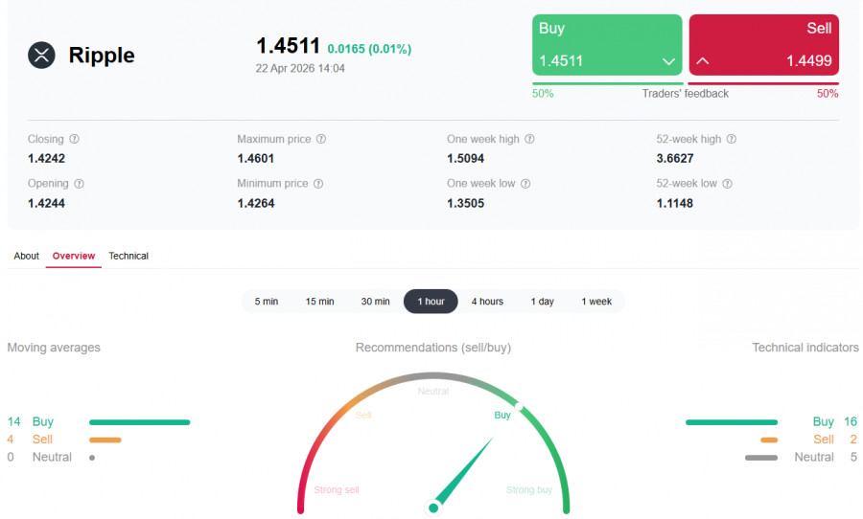Click the Minimum price value 1.4264
Image resolution: width=863 pixels, height=519 pixels.
255,203
